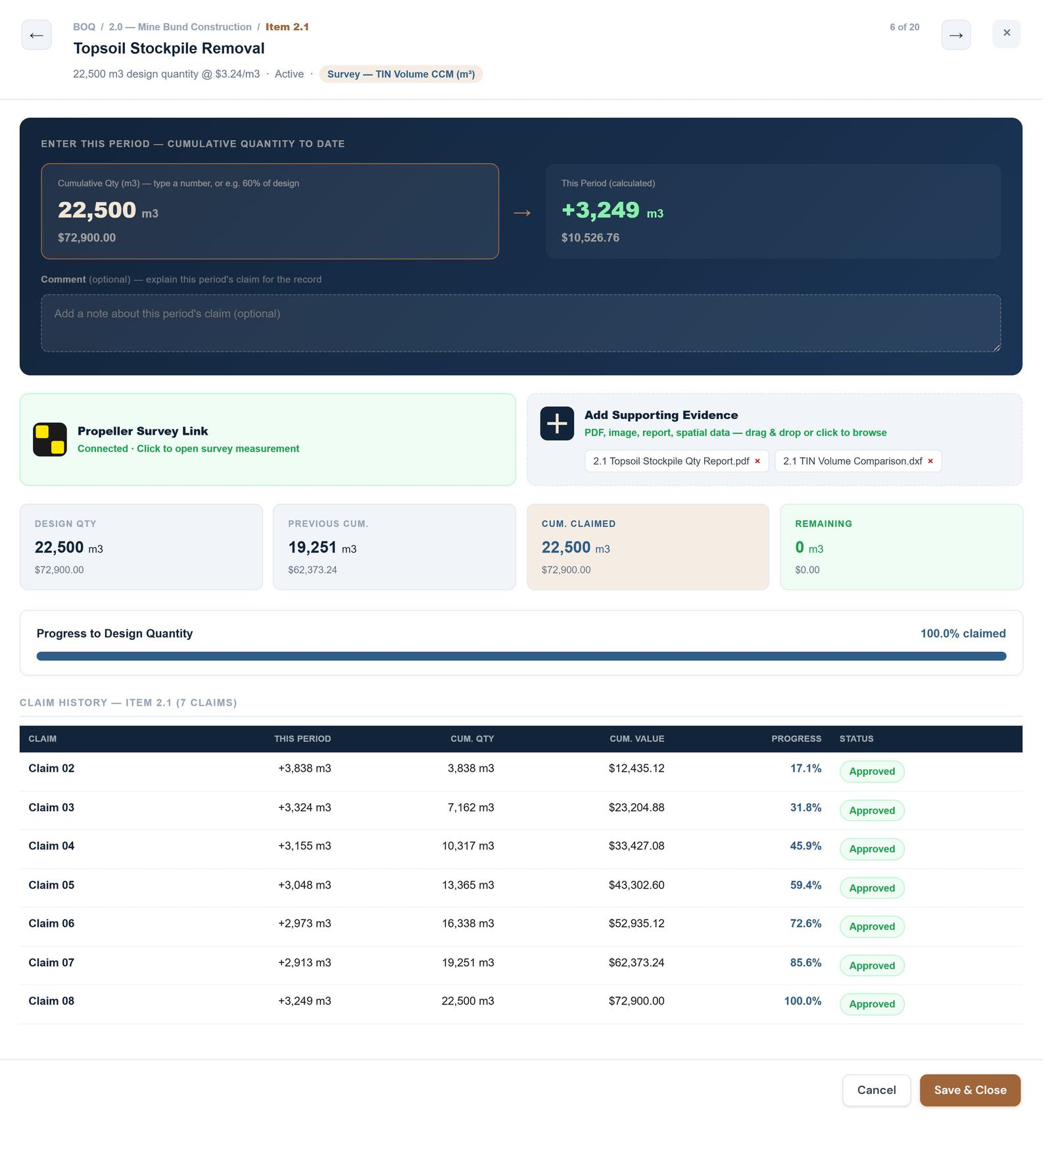Click the progress to design quantity bar
Viewport: 1052px width, 1159px height.
click(521, 656)
